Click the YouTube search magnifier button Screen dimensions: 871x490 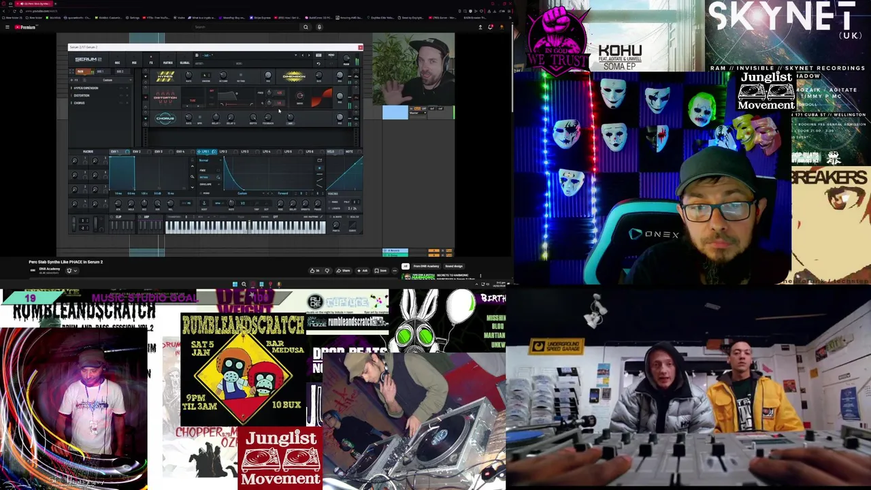[x=306, y=27]
